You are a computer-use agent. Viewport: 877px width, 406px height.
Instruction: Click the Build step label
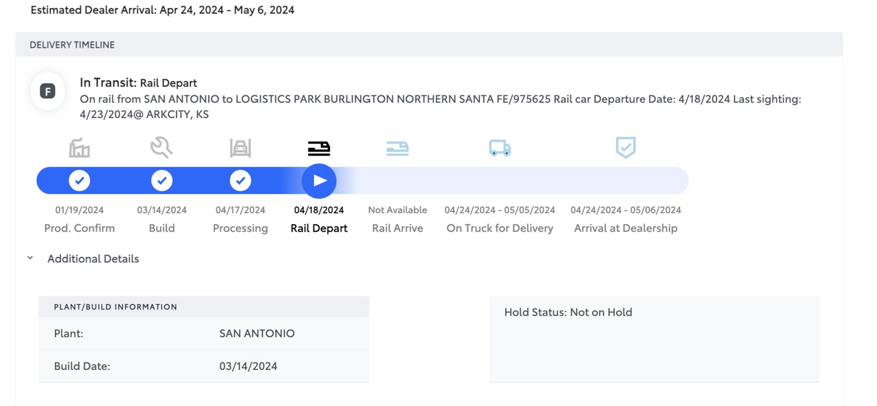(162, 228)
